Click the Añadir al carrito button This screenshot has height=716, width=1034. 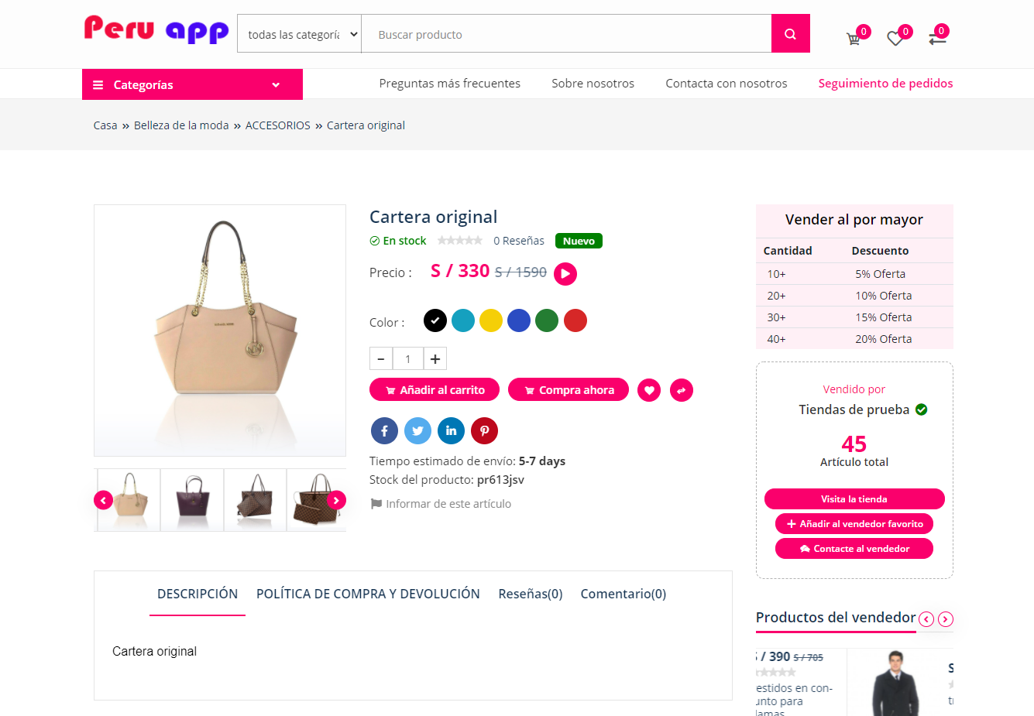coord(435,390)
